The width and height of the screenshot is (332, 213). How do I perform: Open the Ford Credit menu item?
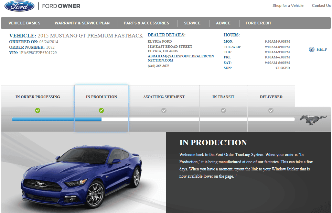click(258, 23)
